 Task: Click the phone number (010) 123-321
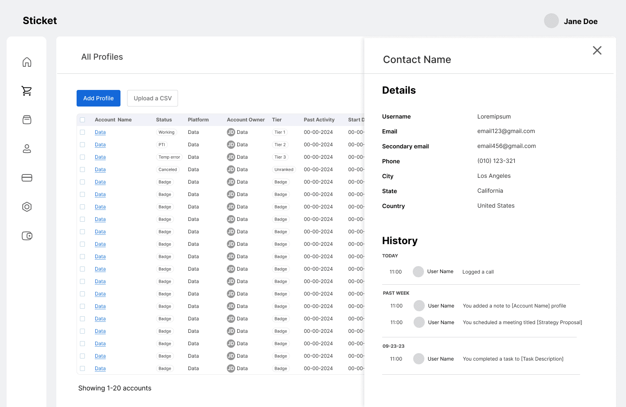(496, 161)
